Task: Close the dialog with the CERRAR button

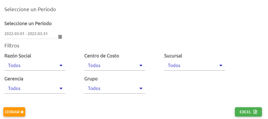Action: coord(14,112)
